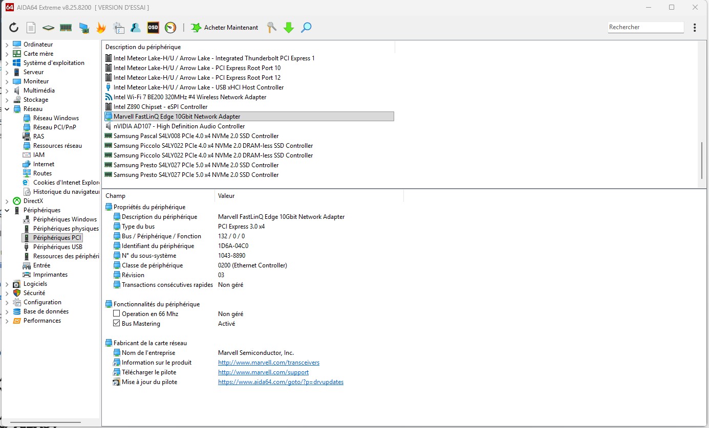The image size is (709, 428).
Task: Open the preferences key-and-wrench icon
Action: coord(272,28)
